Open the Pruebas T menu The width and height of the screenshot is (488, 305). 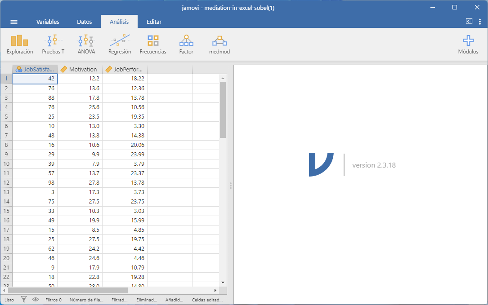click(x=53, y=44)
